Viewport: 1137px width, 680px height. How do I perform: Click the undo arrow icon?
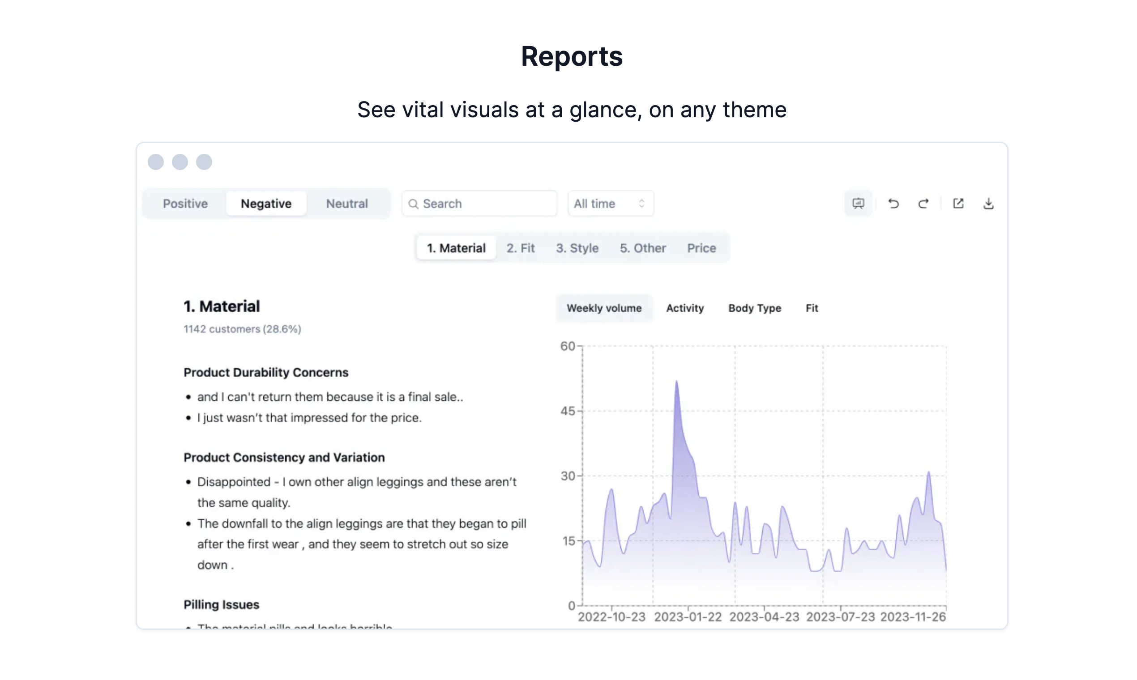tap(893, 204)
